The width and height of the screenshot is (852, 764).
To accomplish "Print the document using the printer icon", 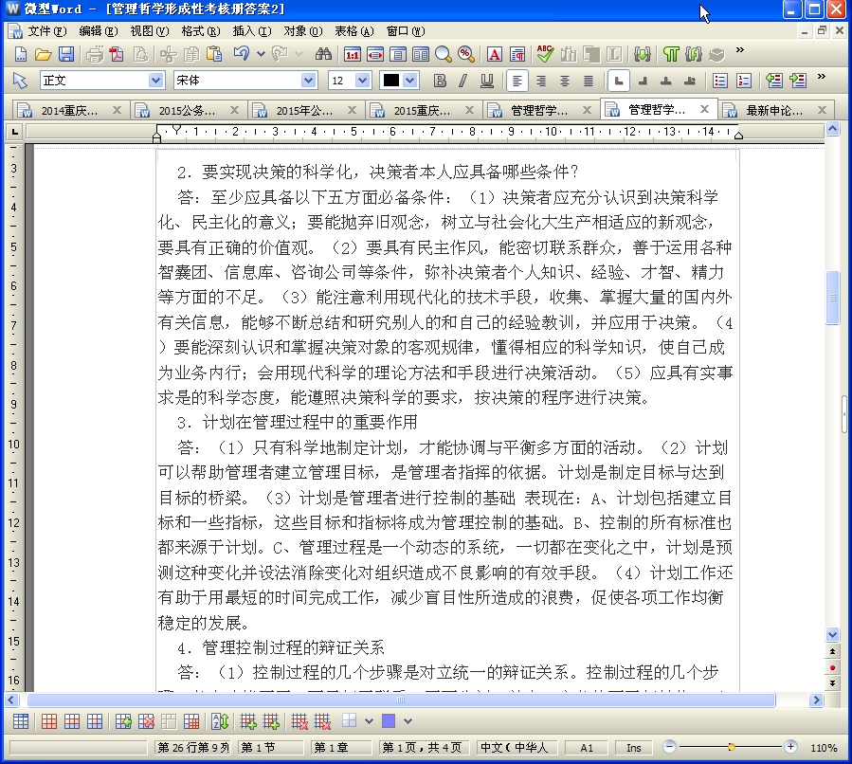I will tap(95, 54).
